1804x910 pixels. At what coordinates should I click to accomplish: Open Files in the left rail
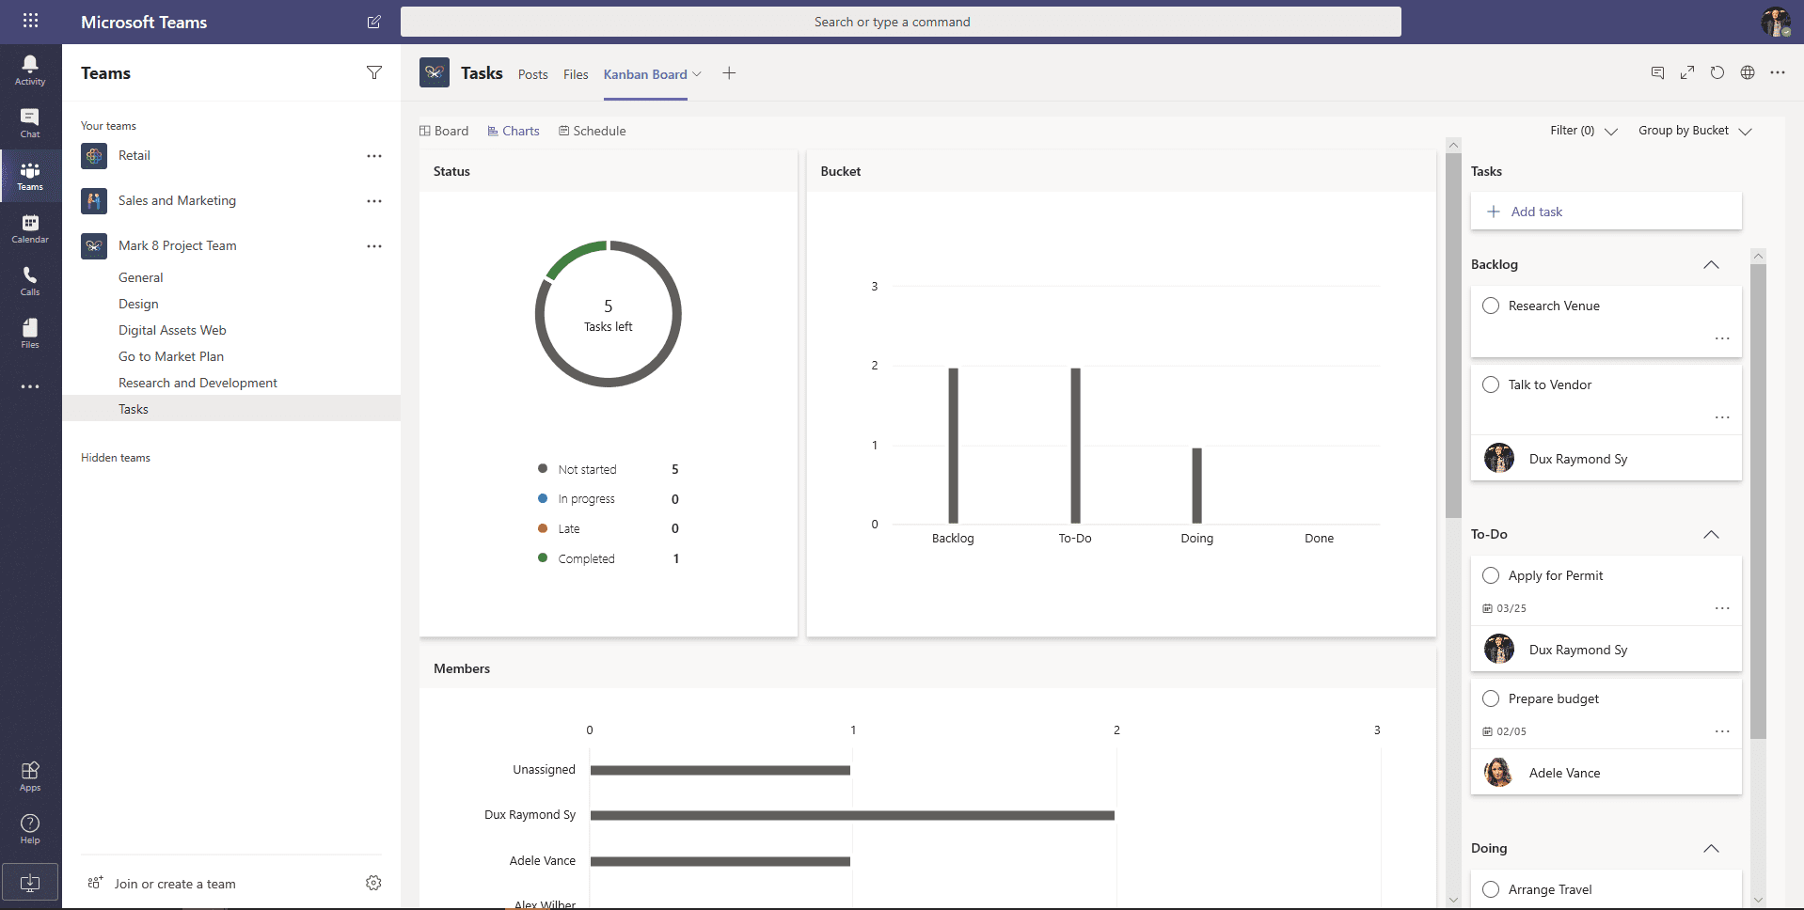coord(30,334)
